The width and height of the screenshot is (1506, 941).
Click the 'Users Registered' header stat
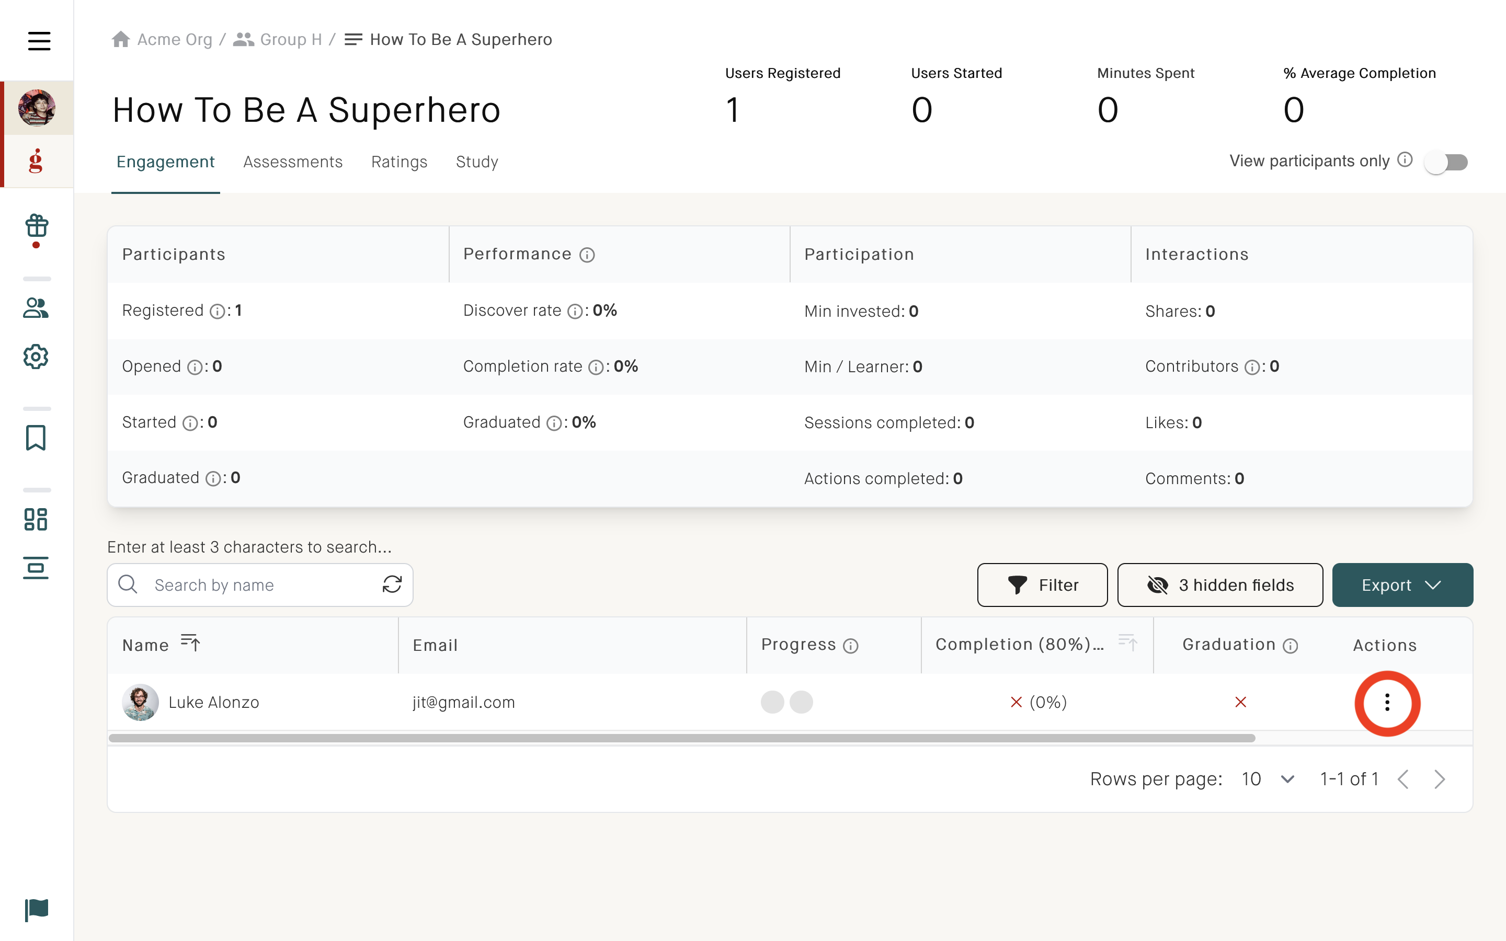tap(782, 97)
